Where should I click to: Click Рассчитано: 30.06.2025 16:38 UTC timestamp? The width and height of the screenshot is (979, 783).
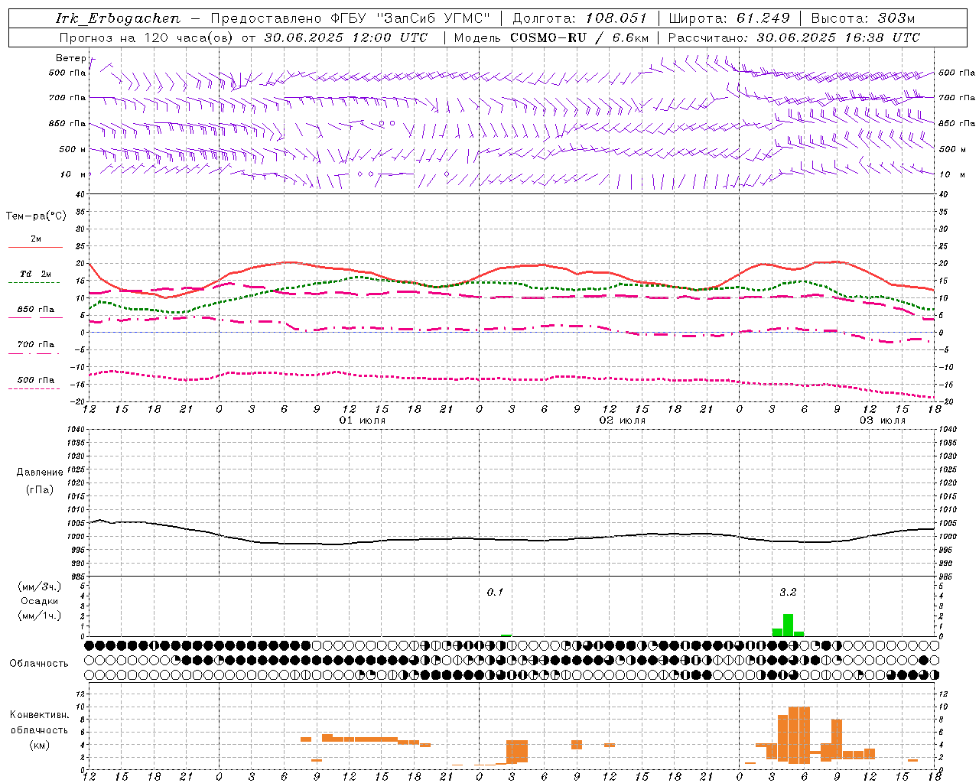pyautogui.click(x=794, y=37)
